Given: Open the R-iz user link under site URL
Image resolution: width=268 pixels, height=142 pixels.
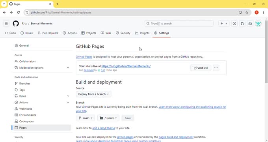Looking at the screenshot, I should tap(102, 70).
